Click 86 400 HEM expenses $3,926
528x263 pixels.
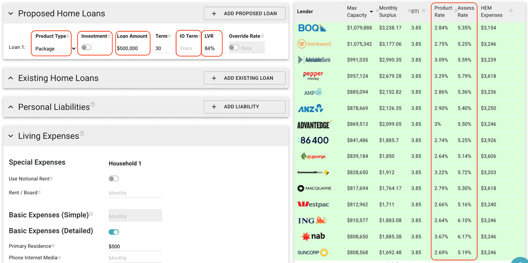tap(488, 140)
